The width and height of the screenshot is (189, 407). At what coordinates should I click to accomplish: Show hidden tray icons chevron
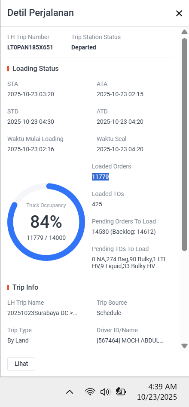coord(70,392)
